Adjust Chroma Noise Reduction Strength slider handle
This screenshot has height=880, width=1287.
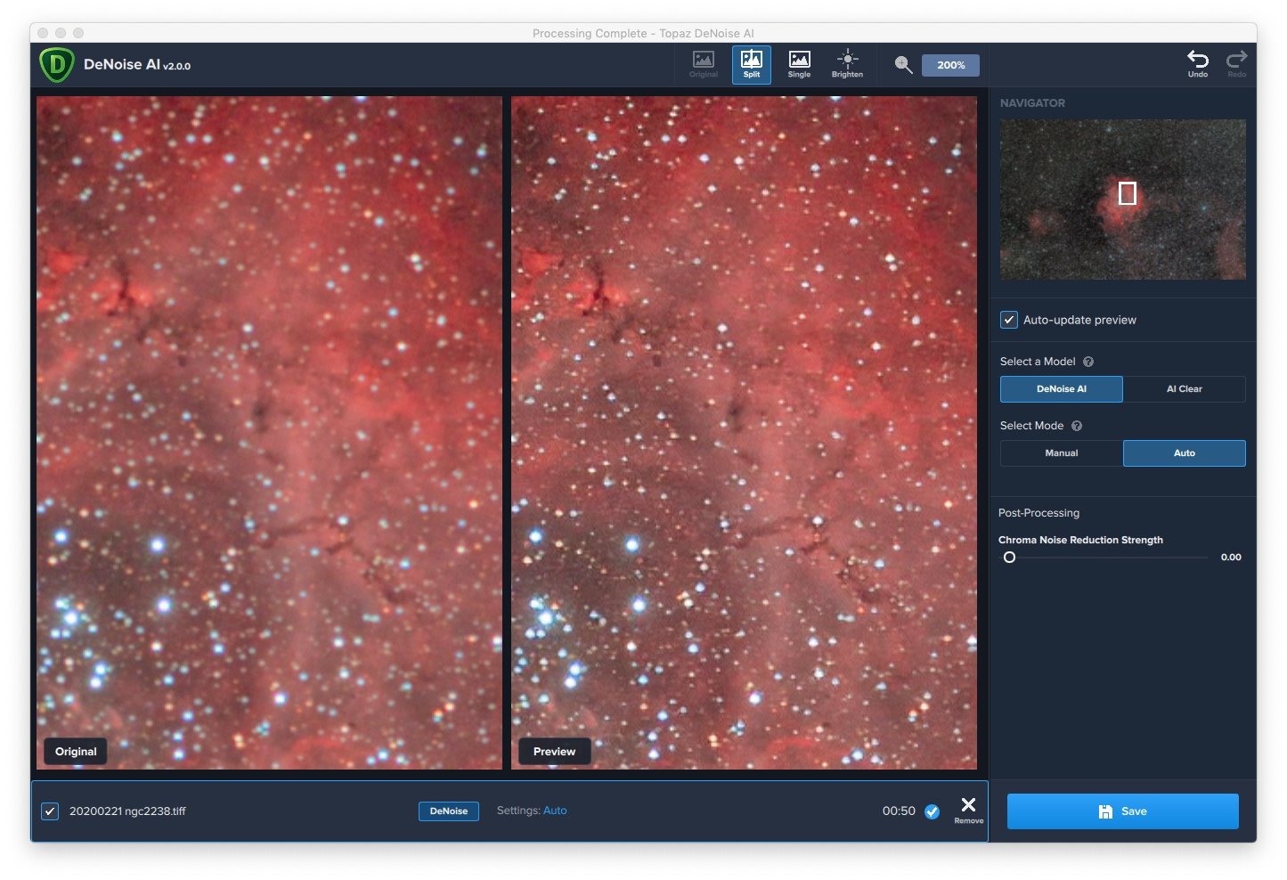tap(1009, 558)
